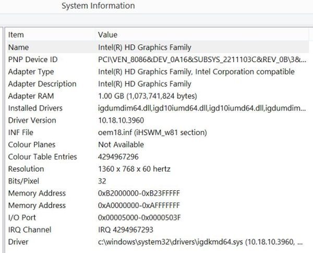Select the Memory Address 0xA0000000 row
Screen dimensions: 313x253
point(158,205)
